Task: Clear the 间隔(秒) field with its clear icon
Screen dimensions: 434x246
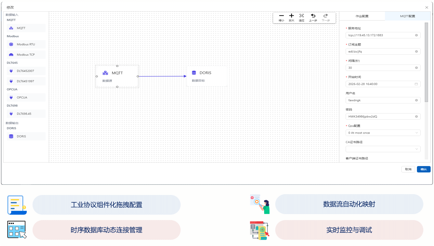Action: [416, 68]
